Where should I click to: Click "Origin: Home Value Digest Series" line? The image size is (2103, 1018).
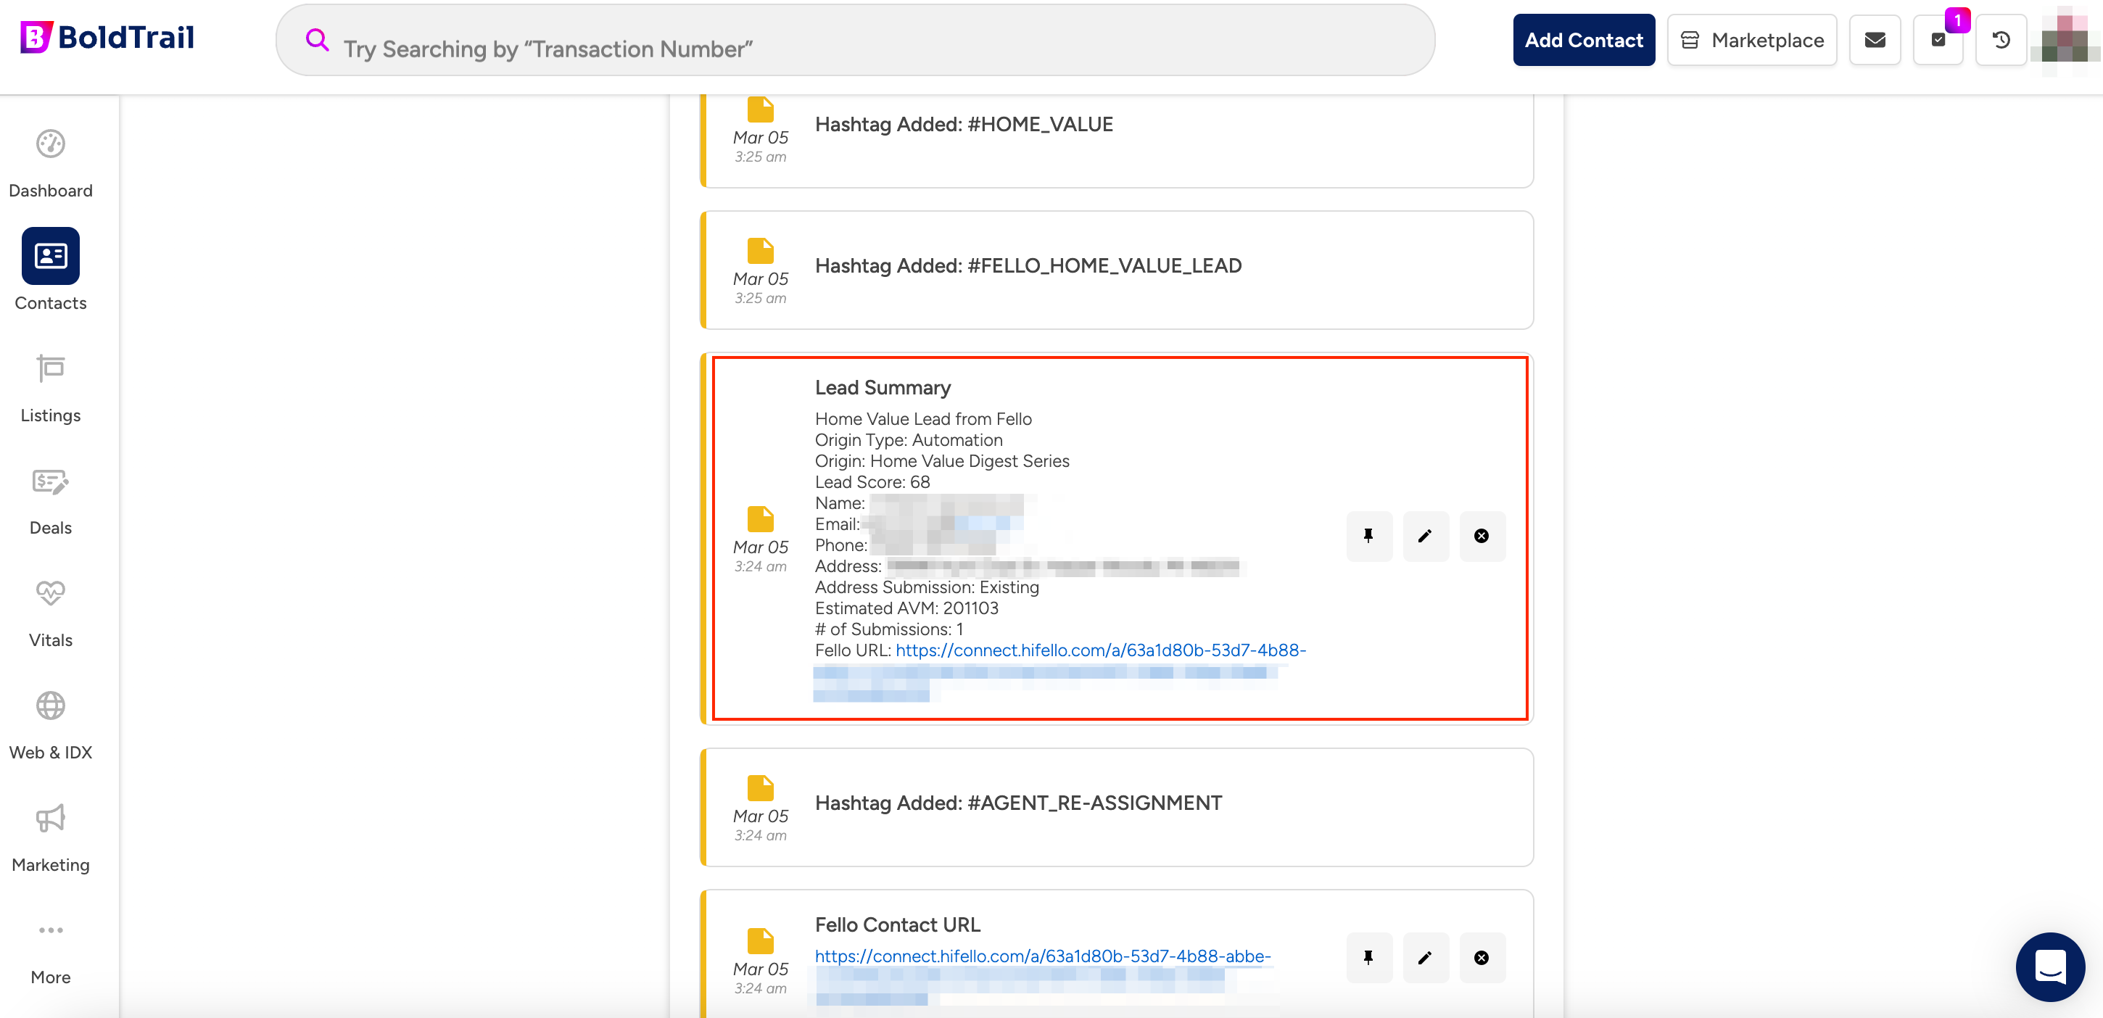coord(942,461)
